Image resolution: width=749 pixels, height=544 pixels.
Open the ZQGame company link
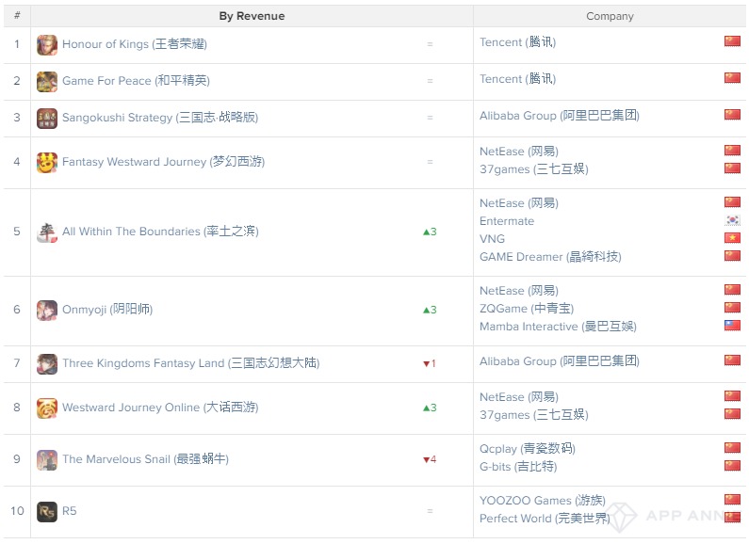[x=527, y=309]
